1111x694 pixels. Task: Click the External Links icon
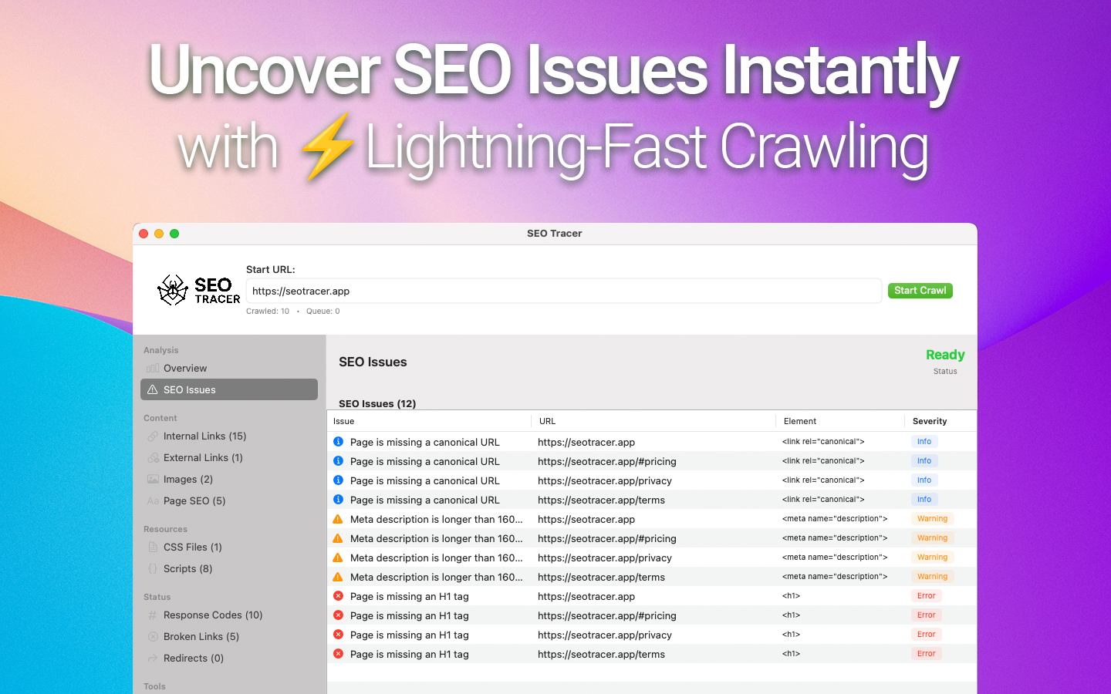pyautogui.click(x=153, y=458)
